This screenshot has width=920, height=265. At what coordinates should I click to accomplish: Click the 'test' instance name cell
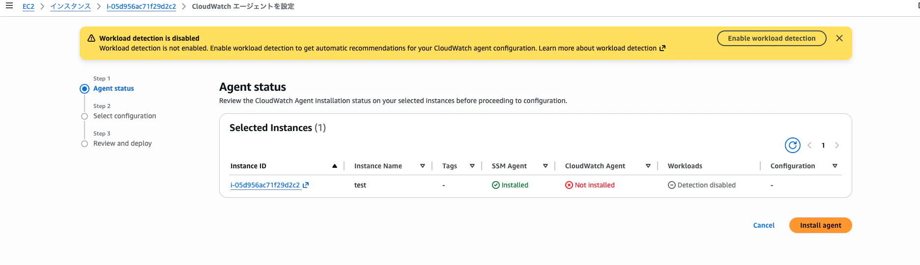(x=360, y=185)
